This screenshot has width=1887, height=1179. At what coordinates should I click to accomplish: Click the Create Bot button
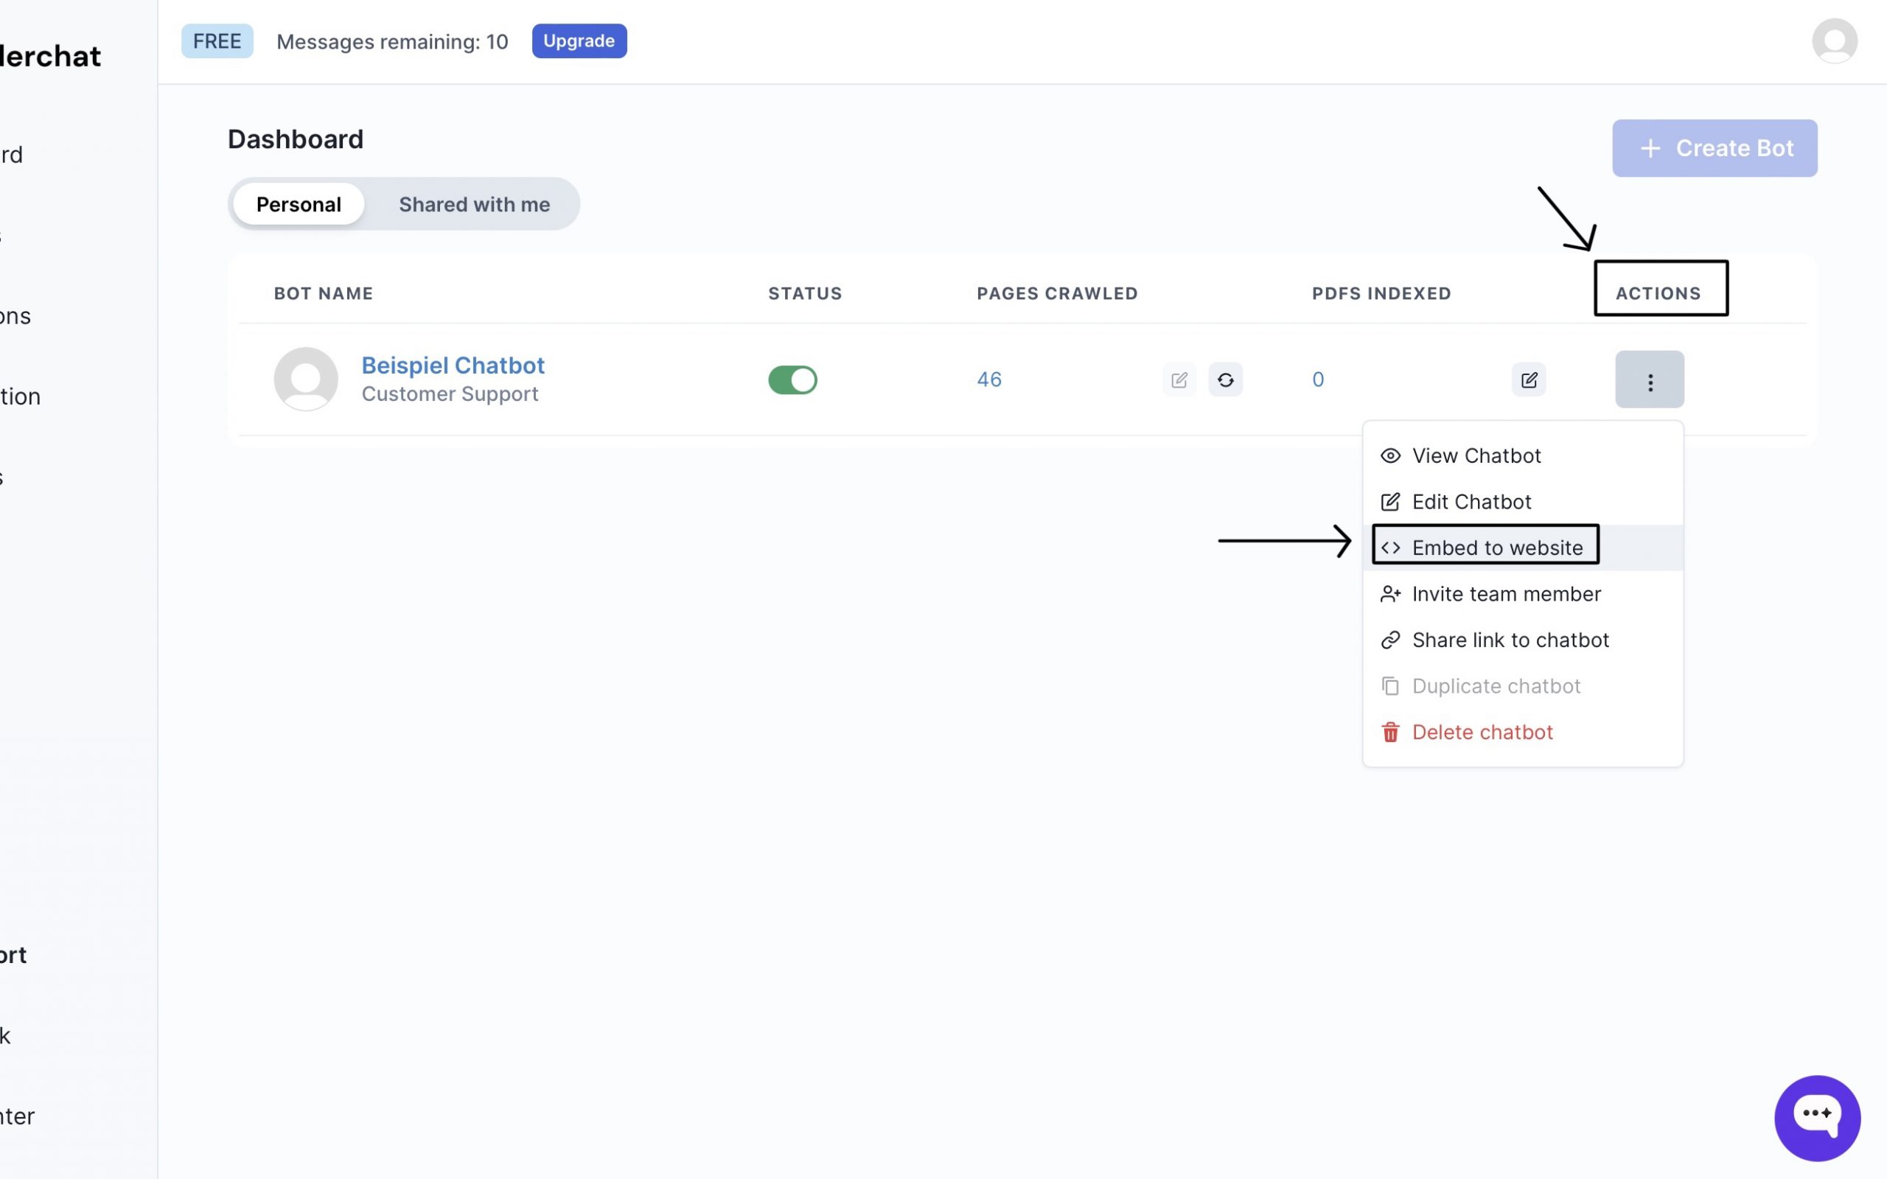pyautogui.click(x=1715, y=147)
